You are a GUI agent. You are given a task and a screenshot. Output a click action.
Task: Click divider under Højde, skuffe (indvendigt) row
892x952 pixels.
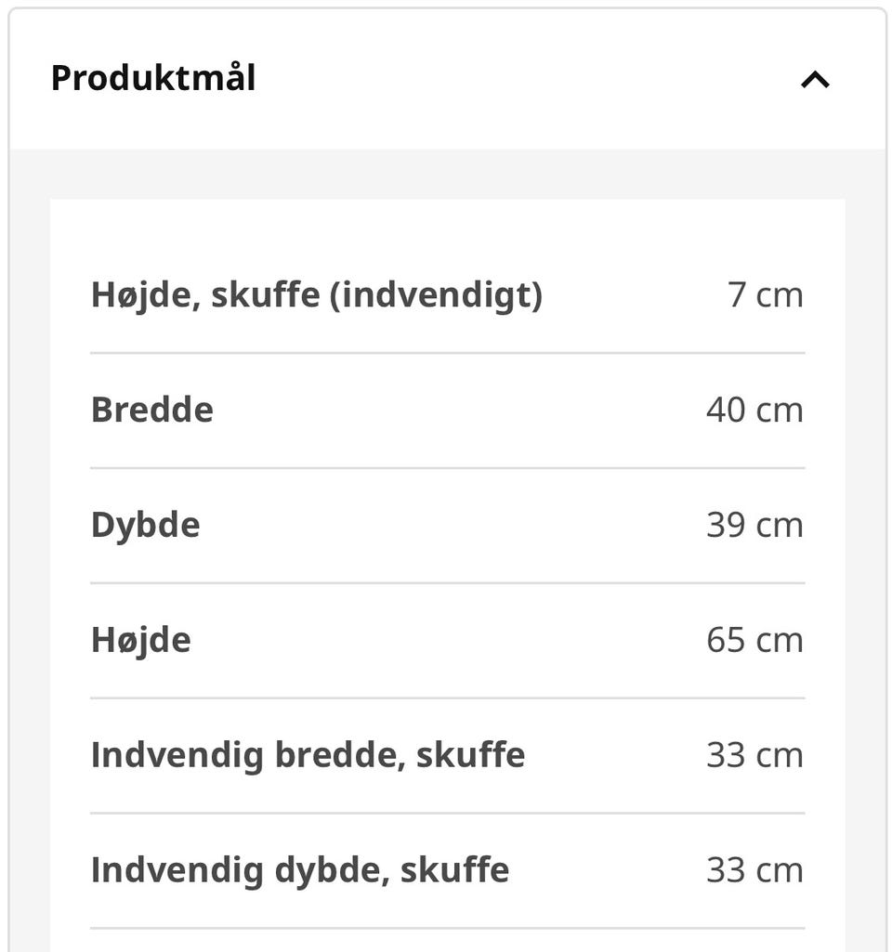(448, 353)
